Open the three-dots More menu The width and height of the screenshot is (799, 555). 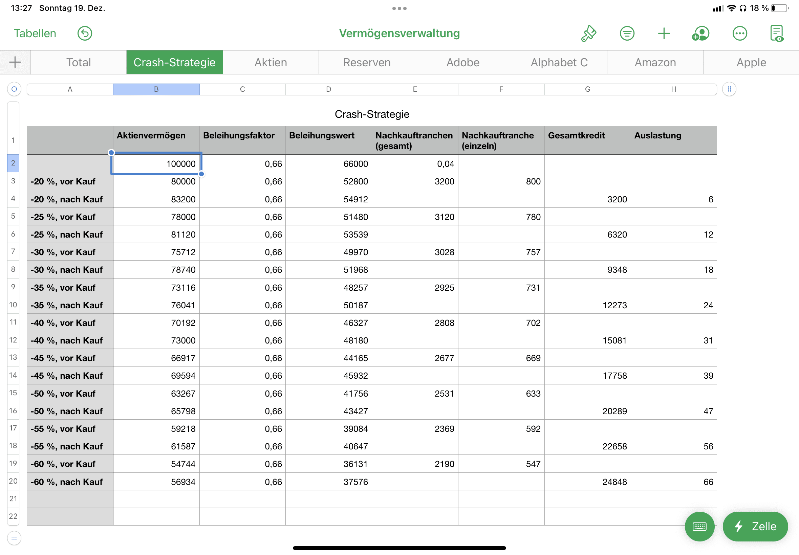pyautogui.click(x=739, y=34)
